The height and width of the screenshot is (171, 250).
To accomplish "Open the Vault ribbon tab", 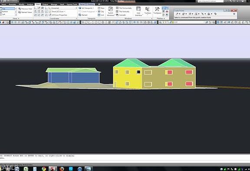I will tap(62, 4).
